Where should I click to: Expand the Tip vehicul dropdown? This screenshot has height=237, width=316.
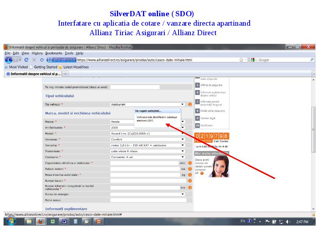(147, 104)
